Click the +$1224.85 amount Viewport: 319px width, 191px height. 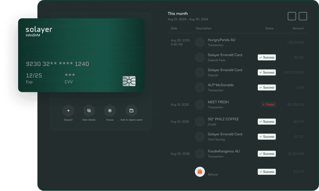pyautogui.click(x=295, y=42)
